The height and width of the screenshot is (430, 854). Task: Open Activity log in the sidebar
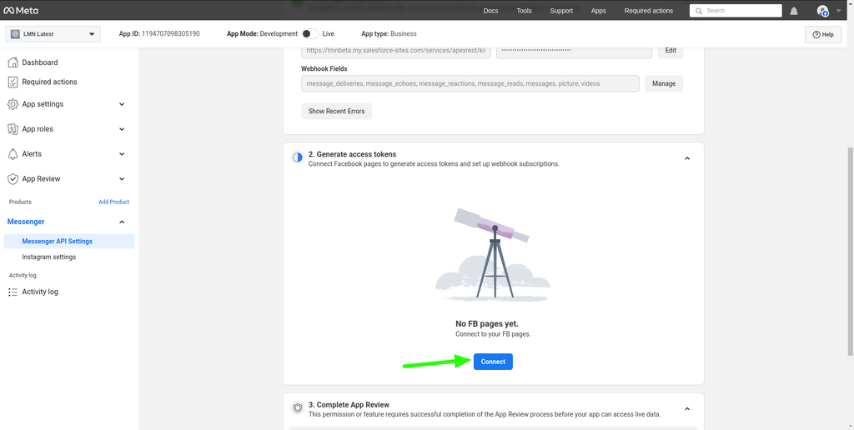(x=40, y=292)
